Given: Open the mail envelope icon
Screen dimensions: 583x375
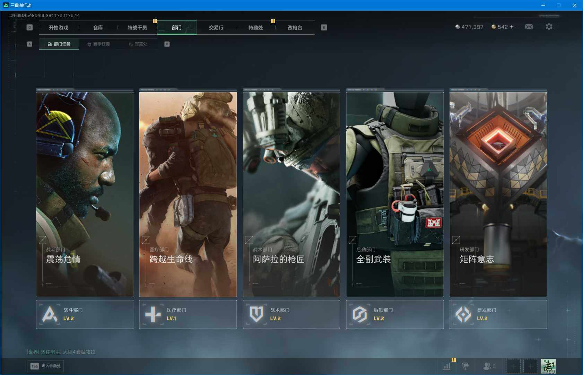Looking at the screenshot, I should [x=529, y=27].
